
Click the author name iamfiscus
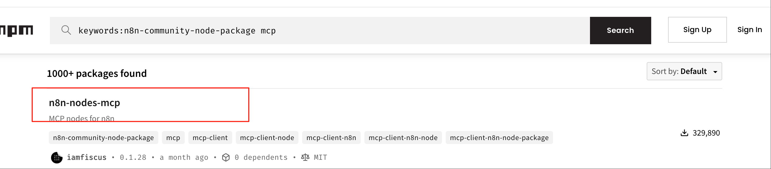[x=87, y=157]
